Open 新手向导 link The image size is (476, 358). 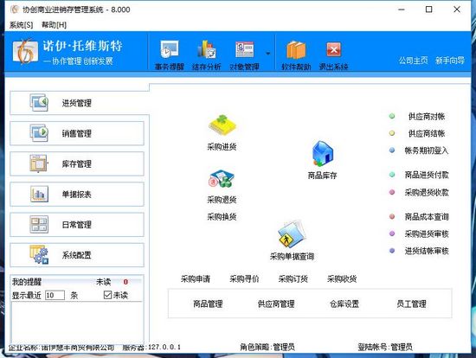[x=450, y=61]
